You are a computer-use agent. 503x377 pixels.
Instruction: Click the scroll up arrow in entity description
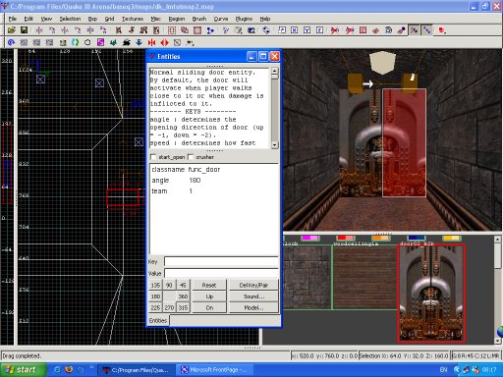275,71
